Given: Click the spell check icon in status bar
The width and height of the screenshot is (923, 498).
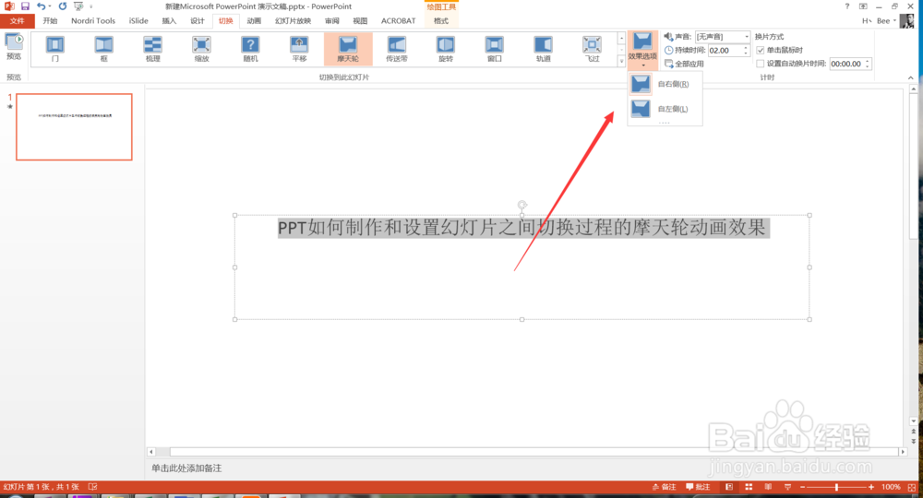Looking at the screenshot, I should tap(92, 487).
